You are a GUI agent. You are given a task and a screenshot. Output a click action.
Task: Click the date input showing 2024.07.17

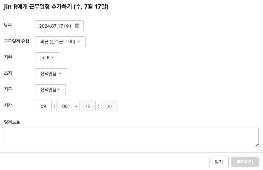click(x=55, y=26)
